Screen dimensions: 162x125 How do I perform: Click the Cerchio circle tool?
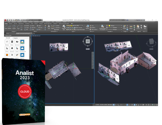click(15, 27)
